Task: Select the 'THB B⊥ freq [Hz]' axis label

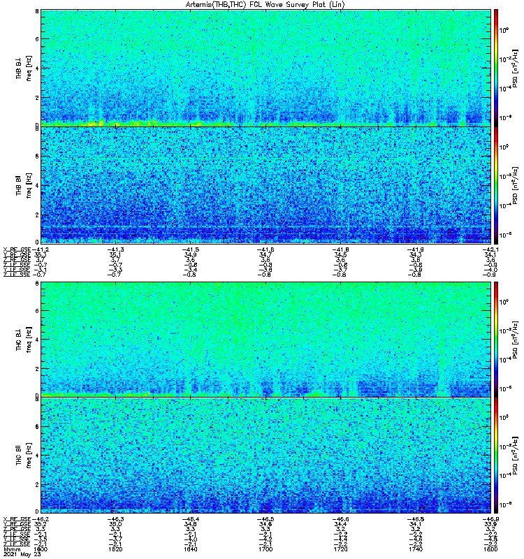Action: pyautogui.click(x=23, y=68)
